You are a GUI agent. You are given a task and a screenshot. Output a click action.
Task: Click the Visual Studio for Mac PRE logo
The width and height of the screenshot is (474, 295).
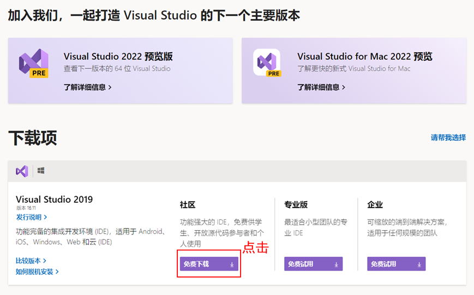267,63
